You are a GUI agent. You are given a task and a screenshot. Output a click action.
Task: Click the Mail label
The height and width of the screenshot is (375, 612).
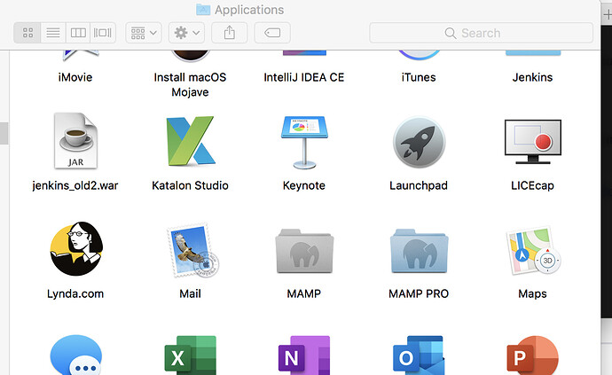(x=190, y=293)
